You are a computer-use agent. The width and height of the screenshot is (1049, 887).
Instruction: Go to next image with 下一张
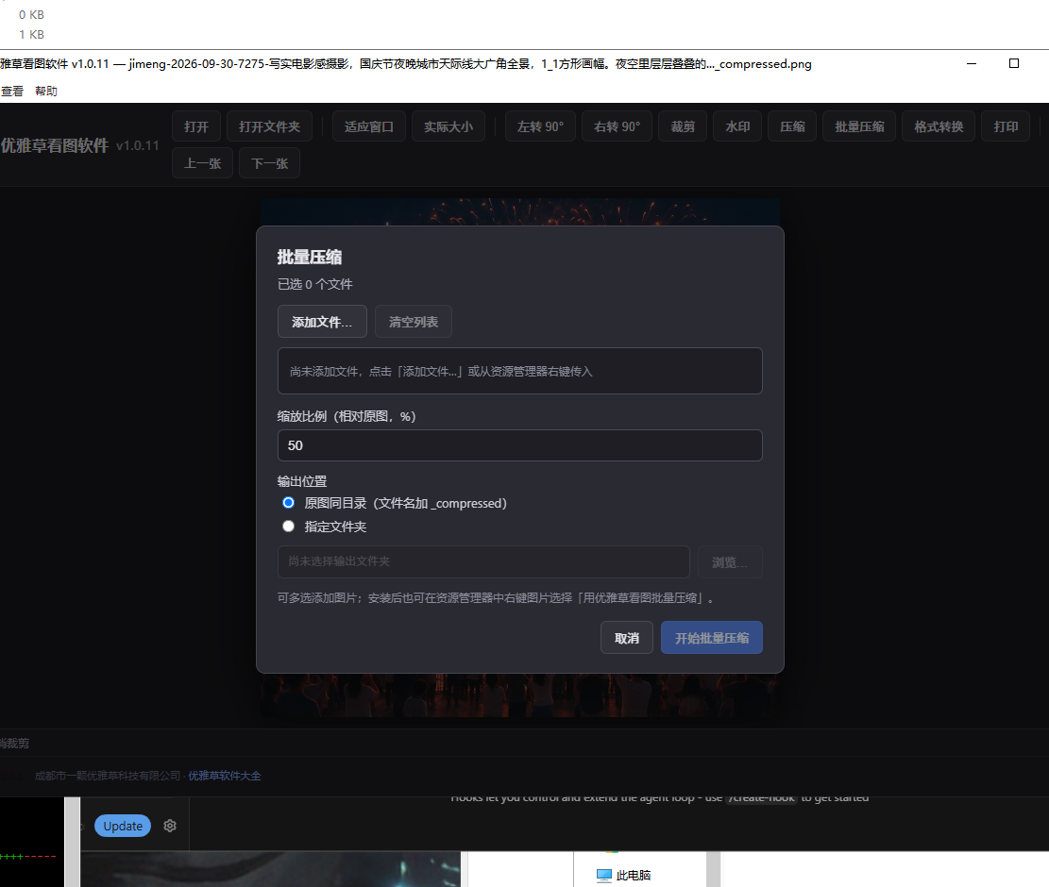coord(270,163)
